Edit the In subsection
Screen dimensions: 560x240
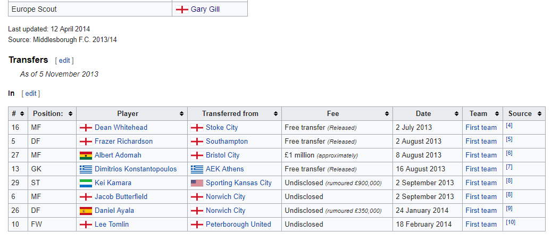tap(31, 94)
